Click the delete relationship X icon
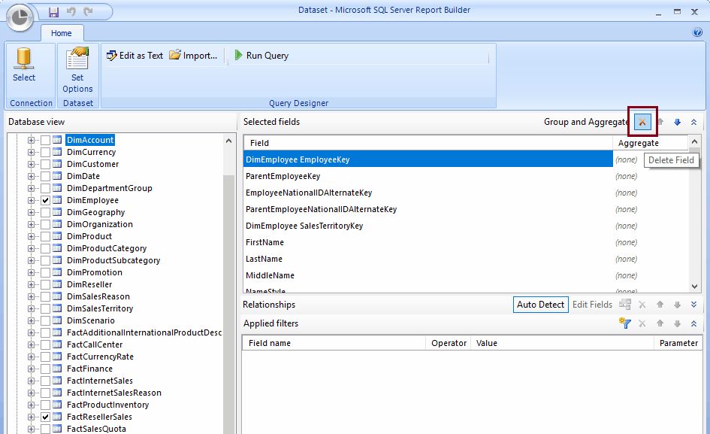 642,305
